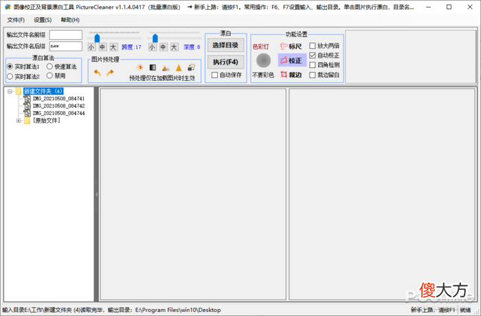481x316 pixels.
Task: Click the file icon of IMG_20210508_084741
Action: click(27, 99)
